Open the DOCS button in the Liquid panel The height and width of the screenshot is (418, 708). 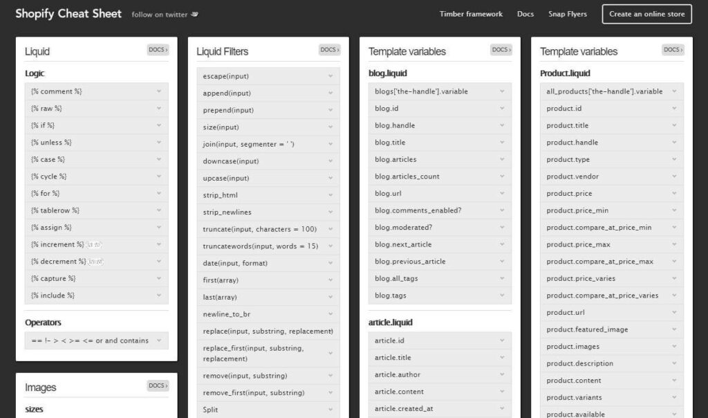pos(158,50)
